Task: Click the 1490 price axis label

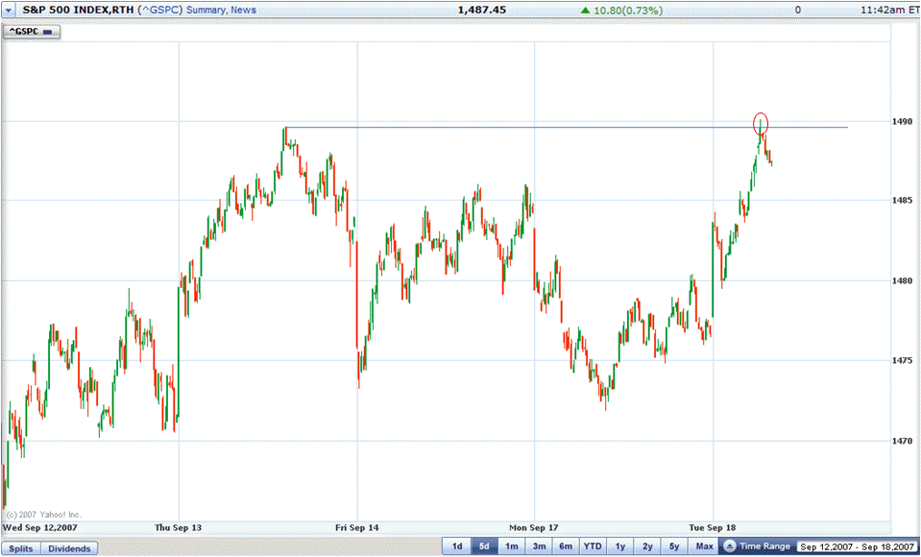Action: point(903,122)
